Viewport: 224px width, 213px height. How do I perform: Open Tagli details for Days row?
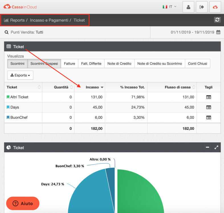(x=209, y=107)
